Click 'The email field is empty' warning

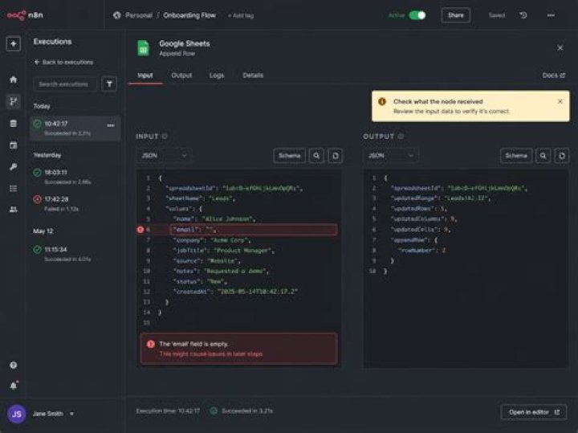238,349
